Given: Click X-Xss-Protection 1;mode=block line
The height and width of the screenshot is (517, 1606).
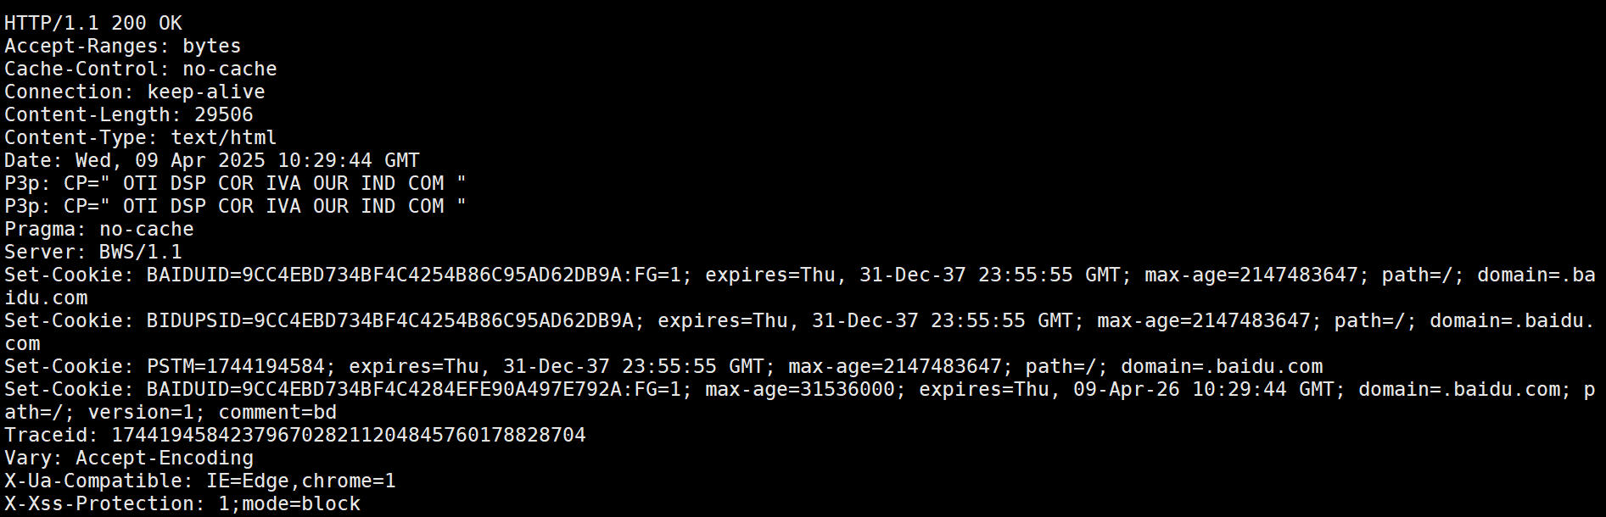Looking at the screenshot, I should click(182, 503).
